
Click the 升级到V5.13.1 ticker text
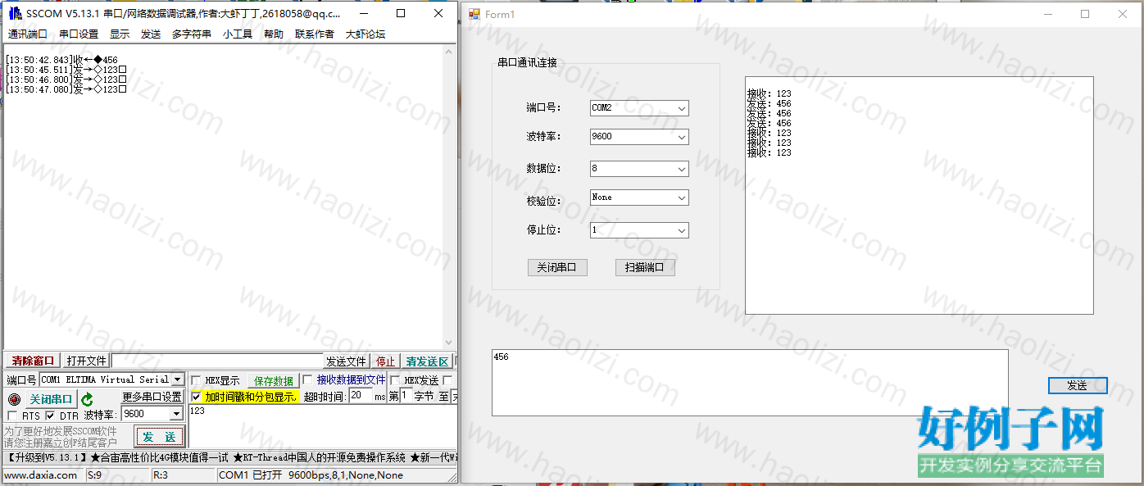click(x=45, y=457)
